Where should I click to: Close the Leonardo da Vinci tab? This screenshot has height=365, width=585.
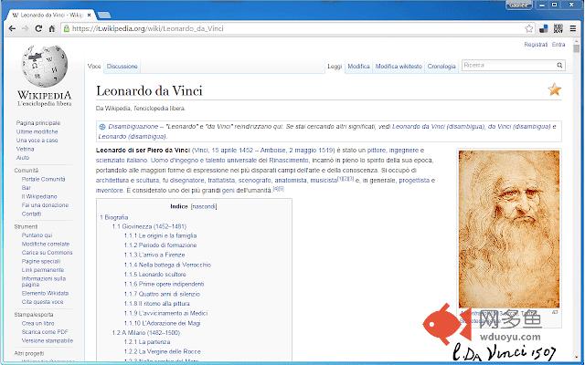click(89, 15)
